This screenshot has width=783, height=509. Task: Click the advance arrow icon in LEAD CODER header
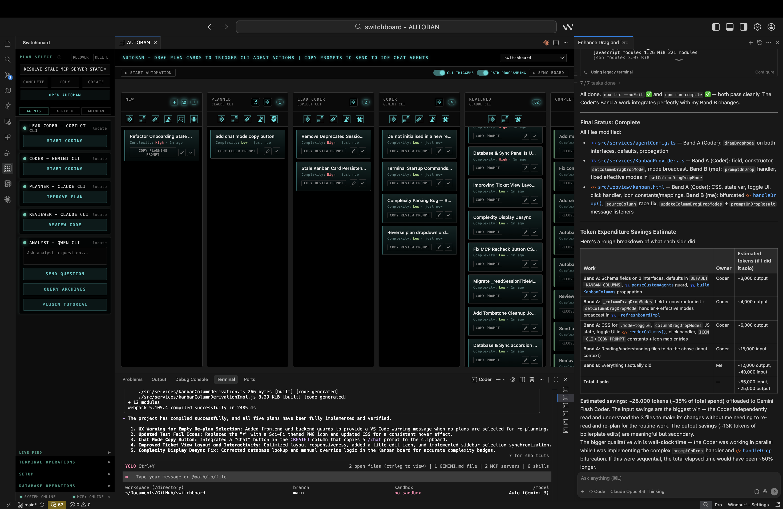[x=353, y=102]
